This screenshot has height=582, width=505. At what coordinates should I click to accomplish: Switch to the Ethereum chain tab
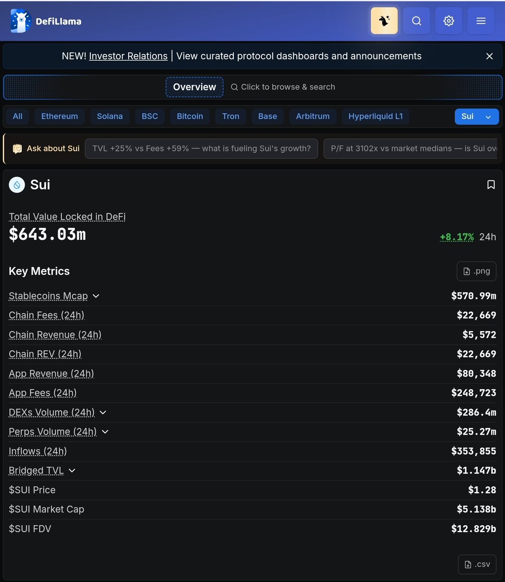tap(60, 116)
